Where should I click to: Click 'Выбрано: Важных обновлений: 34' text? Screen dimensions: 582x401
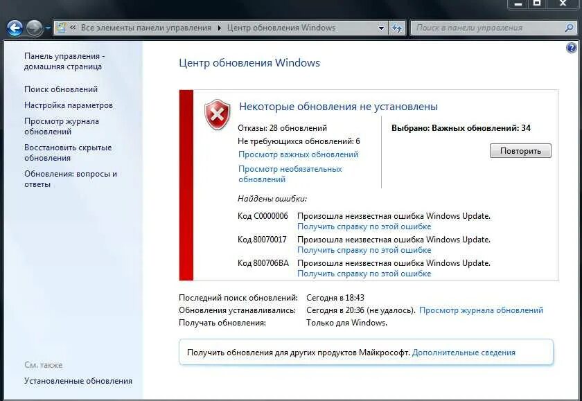(461, 128)
